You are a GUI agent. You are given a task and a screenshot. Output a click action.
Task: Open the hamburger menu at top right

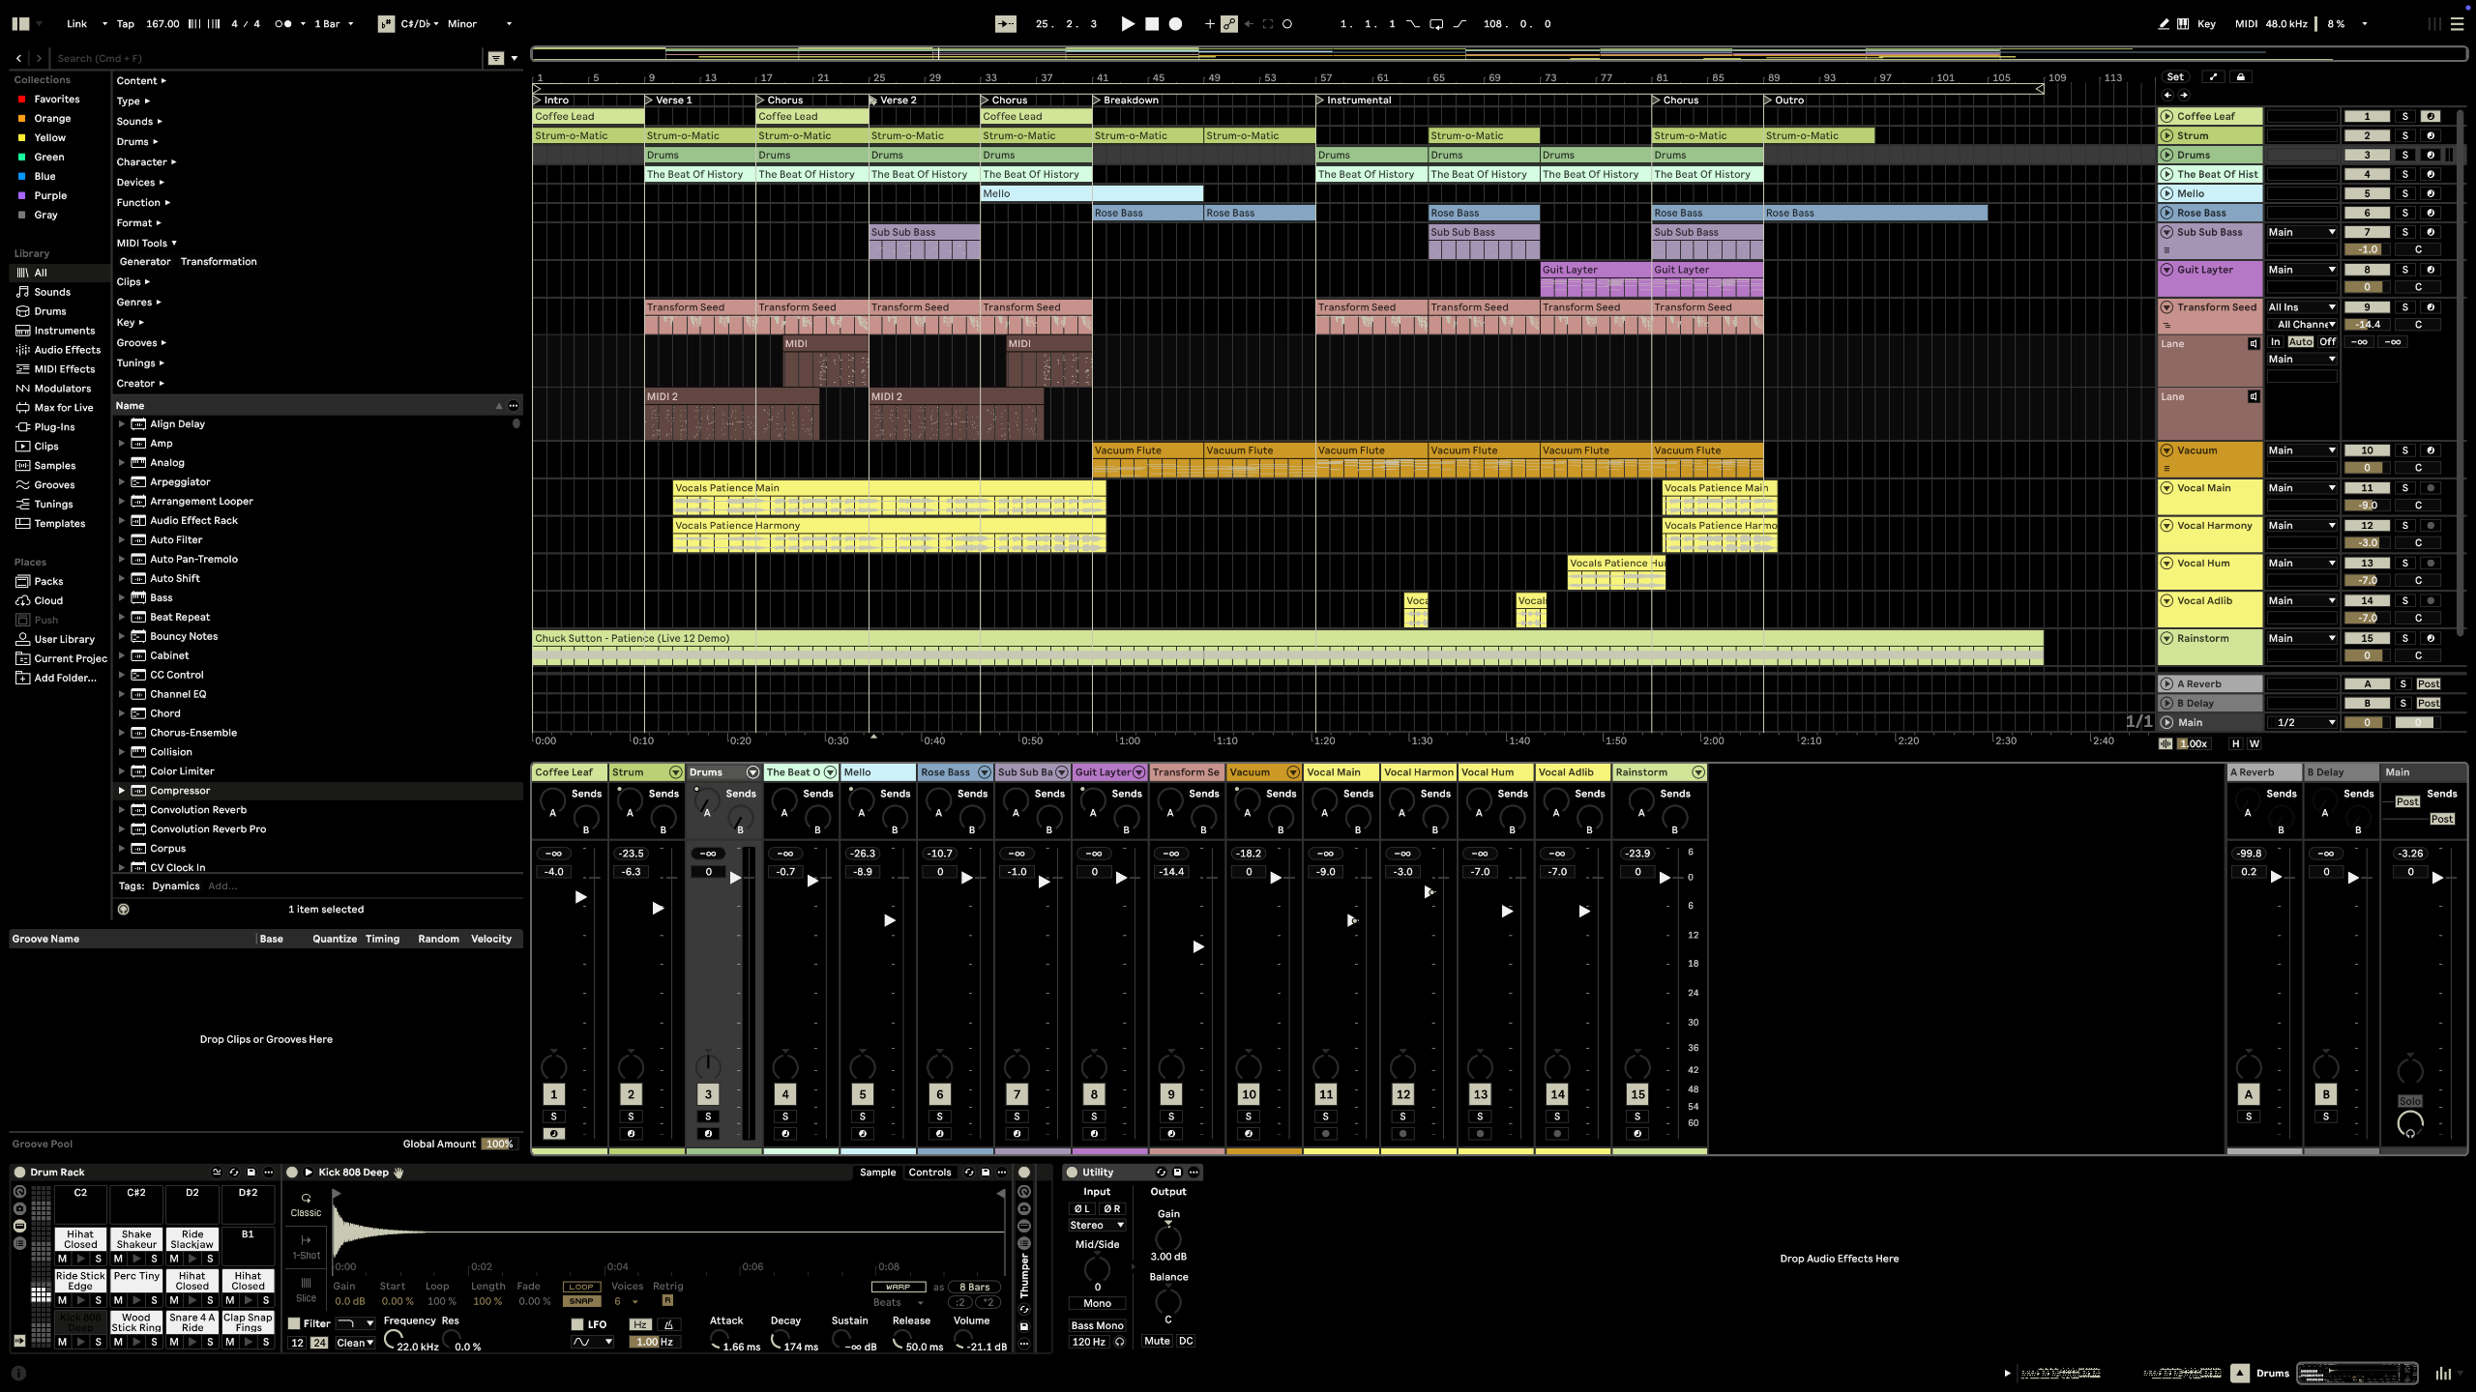pyautogui.click(x=2457, y=24)
